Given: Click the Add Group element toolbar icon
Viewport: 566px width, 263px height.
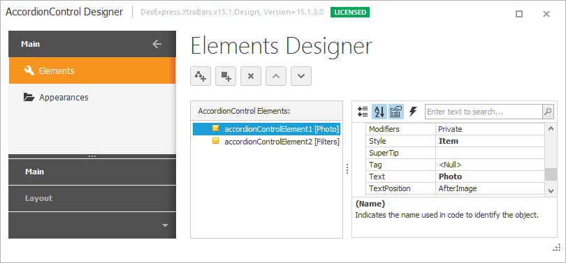Looking at the screenshot, I should pyautogui.click(x=201, y=76).
